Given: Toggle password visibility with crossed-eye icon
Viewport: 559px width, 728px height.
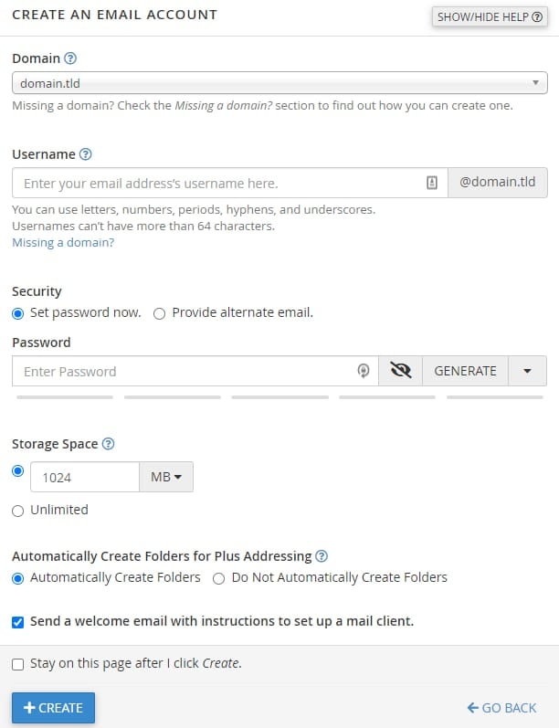Looking at the screenshot, I should click(400, 371).
